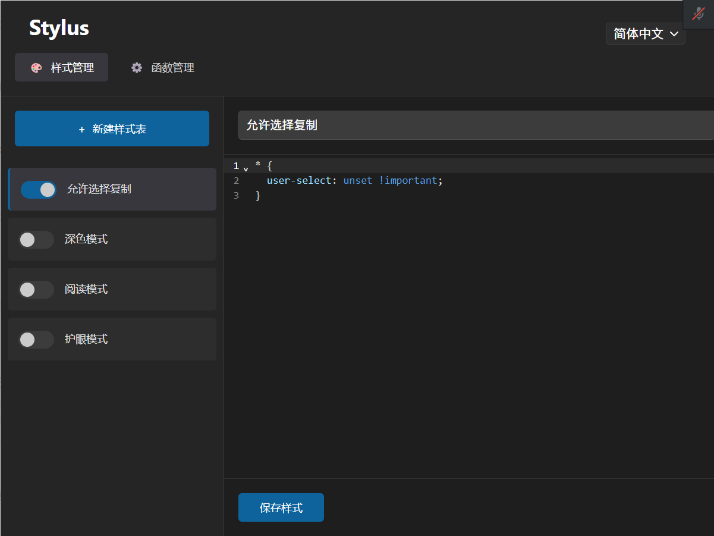
Task: Click the style name field 允许选择复制
Action: tap(476, 125)
